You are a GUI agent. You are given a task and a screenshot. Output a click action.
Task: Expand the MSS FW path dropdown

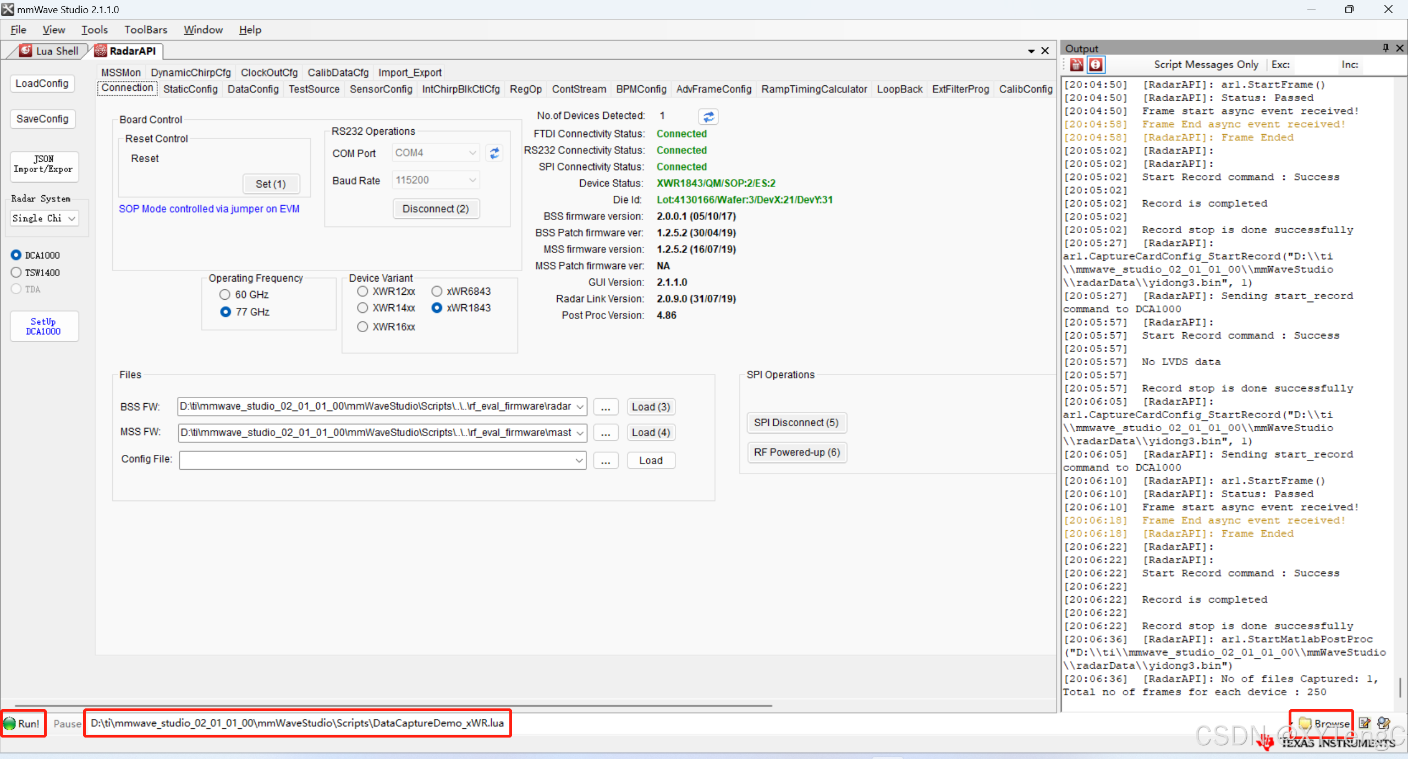[580, 433]
